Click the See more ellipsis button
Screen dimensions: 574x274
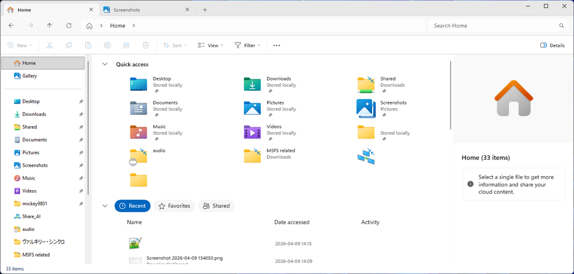point(276,45)
